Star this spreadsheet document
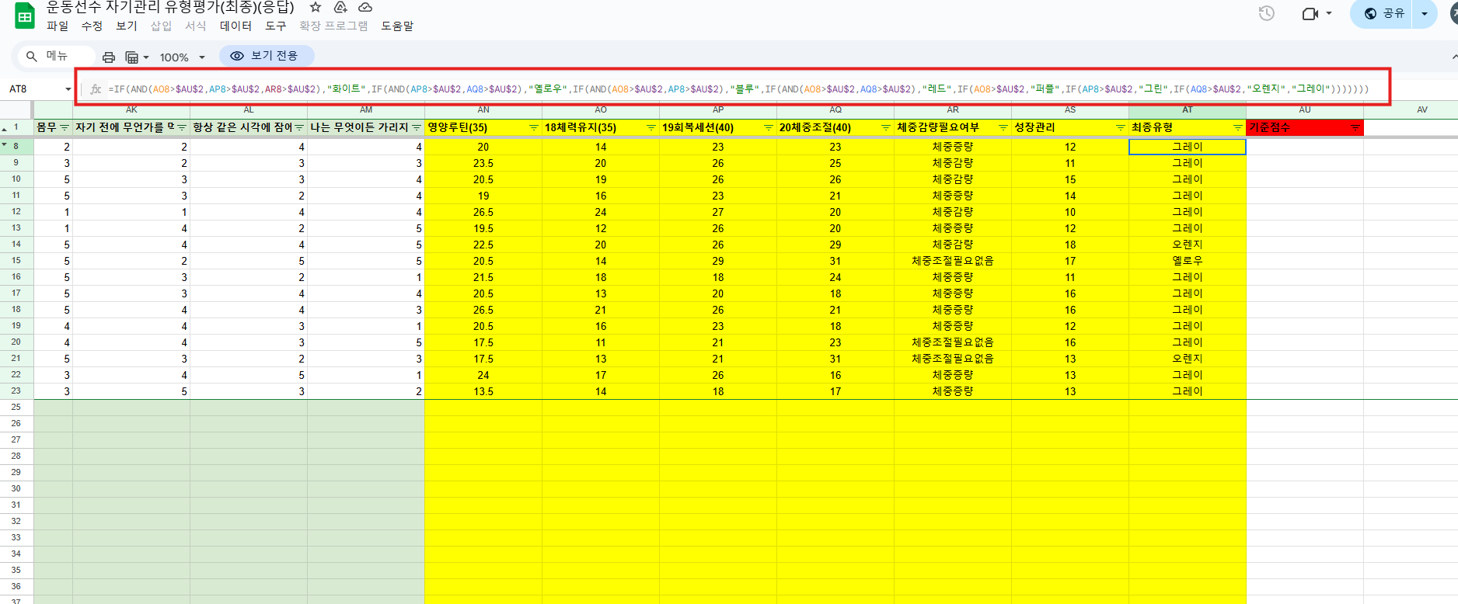This screenshot has height=604, width=1458. pos(316,7)
